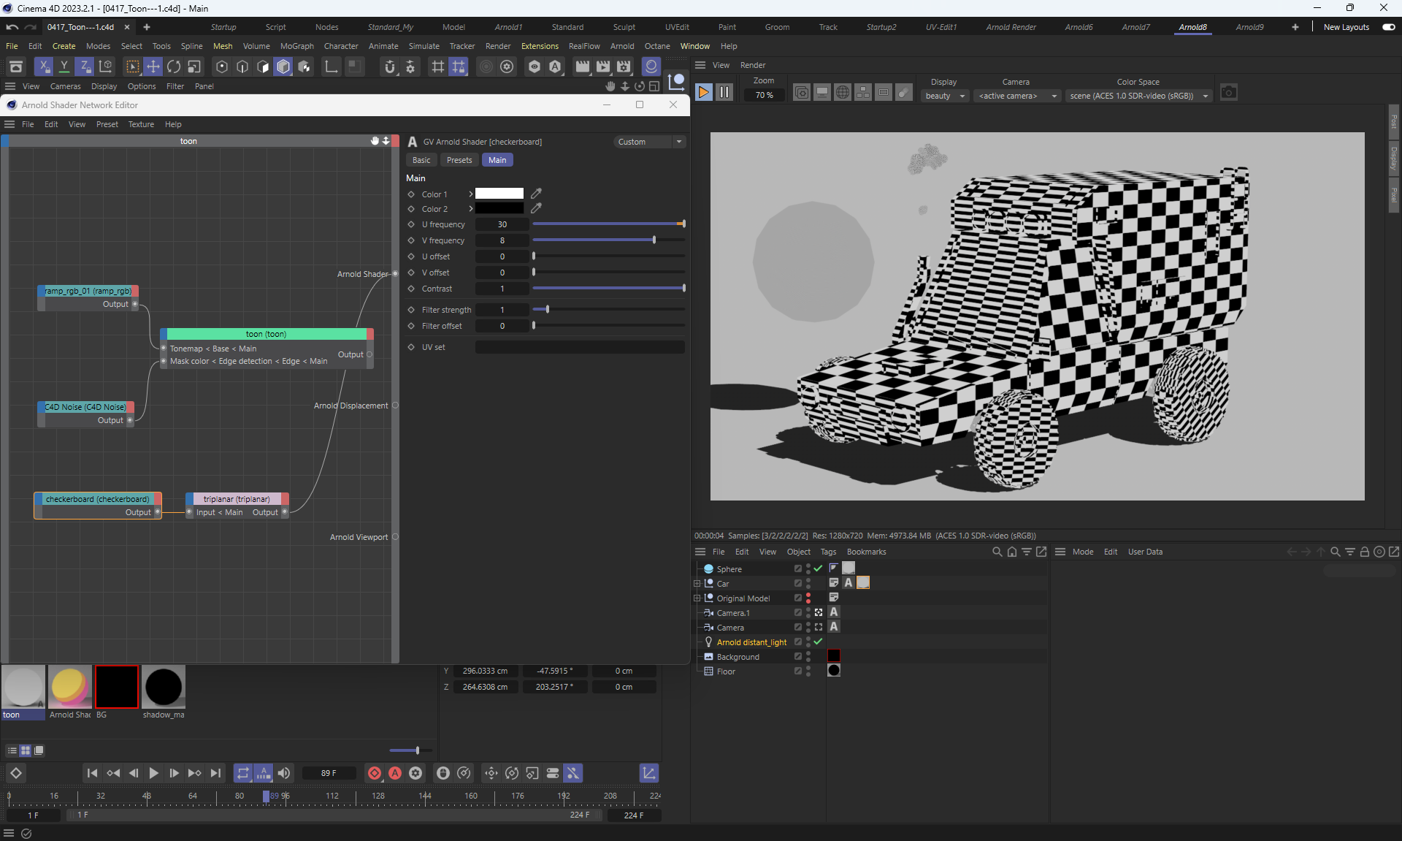The height and width of the screenshot is (841, 1402).
Task: Click the snapshot camera icon in IPR toolbar
Action: (x=1229, y=93)
